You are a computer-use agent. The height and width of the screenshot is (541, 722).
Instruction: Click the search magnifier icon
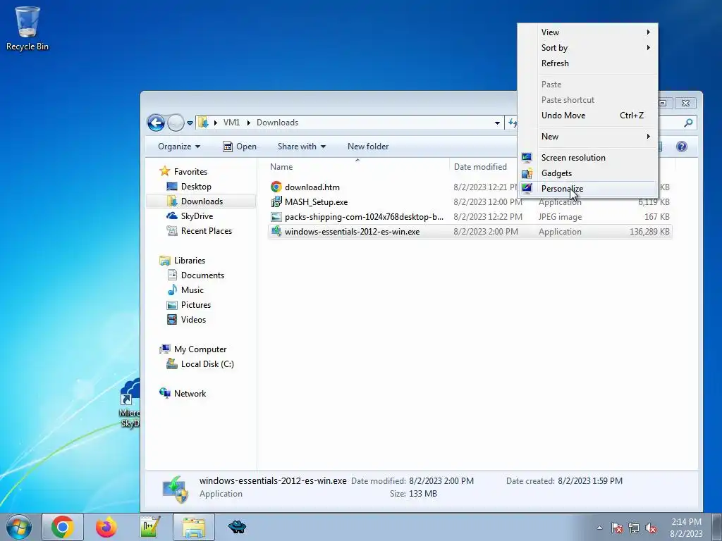688,123
